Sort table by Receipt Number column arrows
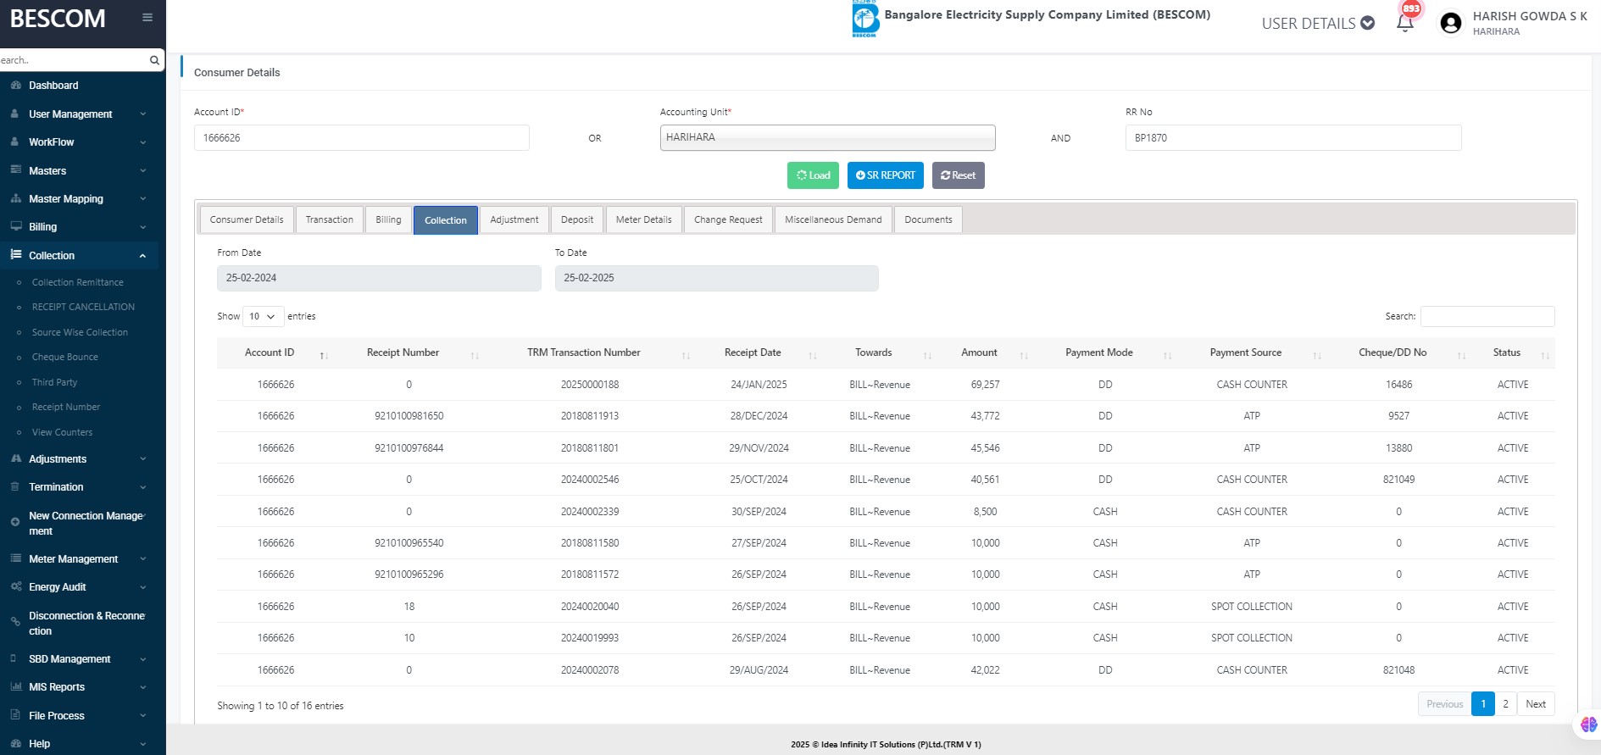Screen dimensions: 1601x755 [x=475, y=356]
